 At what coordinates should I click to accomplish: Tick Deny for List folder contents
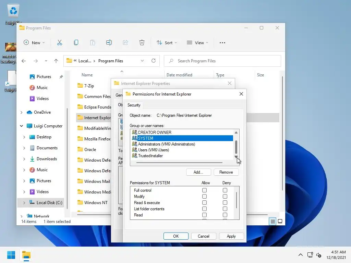(225, 209)
